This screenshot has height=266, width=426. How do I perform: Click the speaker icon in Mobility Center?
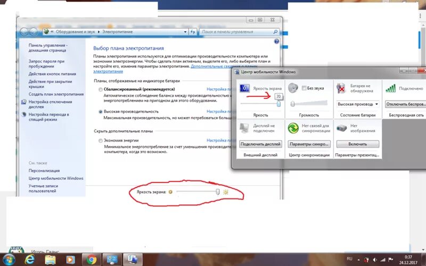point(293,88)
